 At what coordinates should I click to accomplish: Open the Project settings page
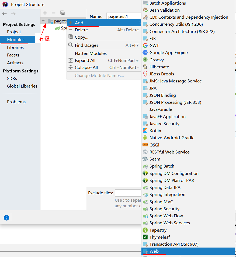(x=14, y=32)
